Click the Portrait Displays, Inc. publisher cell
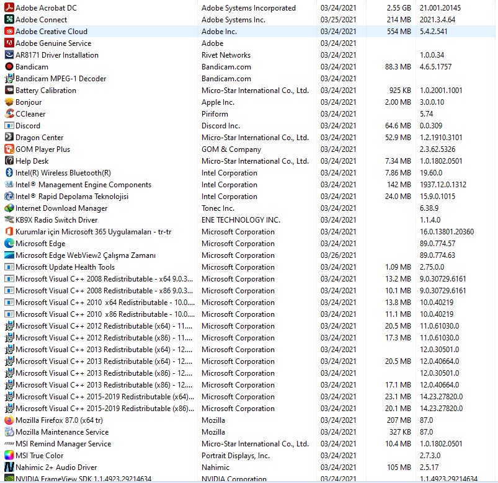498x483 pixels. pos(236,455)
